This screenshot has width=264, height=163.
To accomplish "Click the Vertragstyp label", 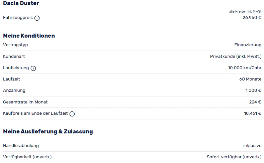I will coord(15,45).
